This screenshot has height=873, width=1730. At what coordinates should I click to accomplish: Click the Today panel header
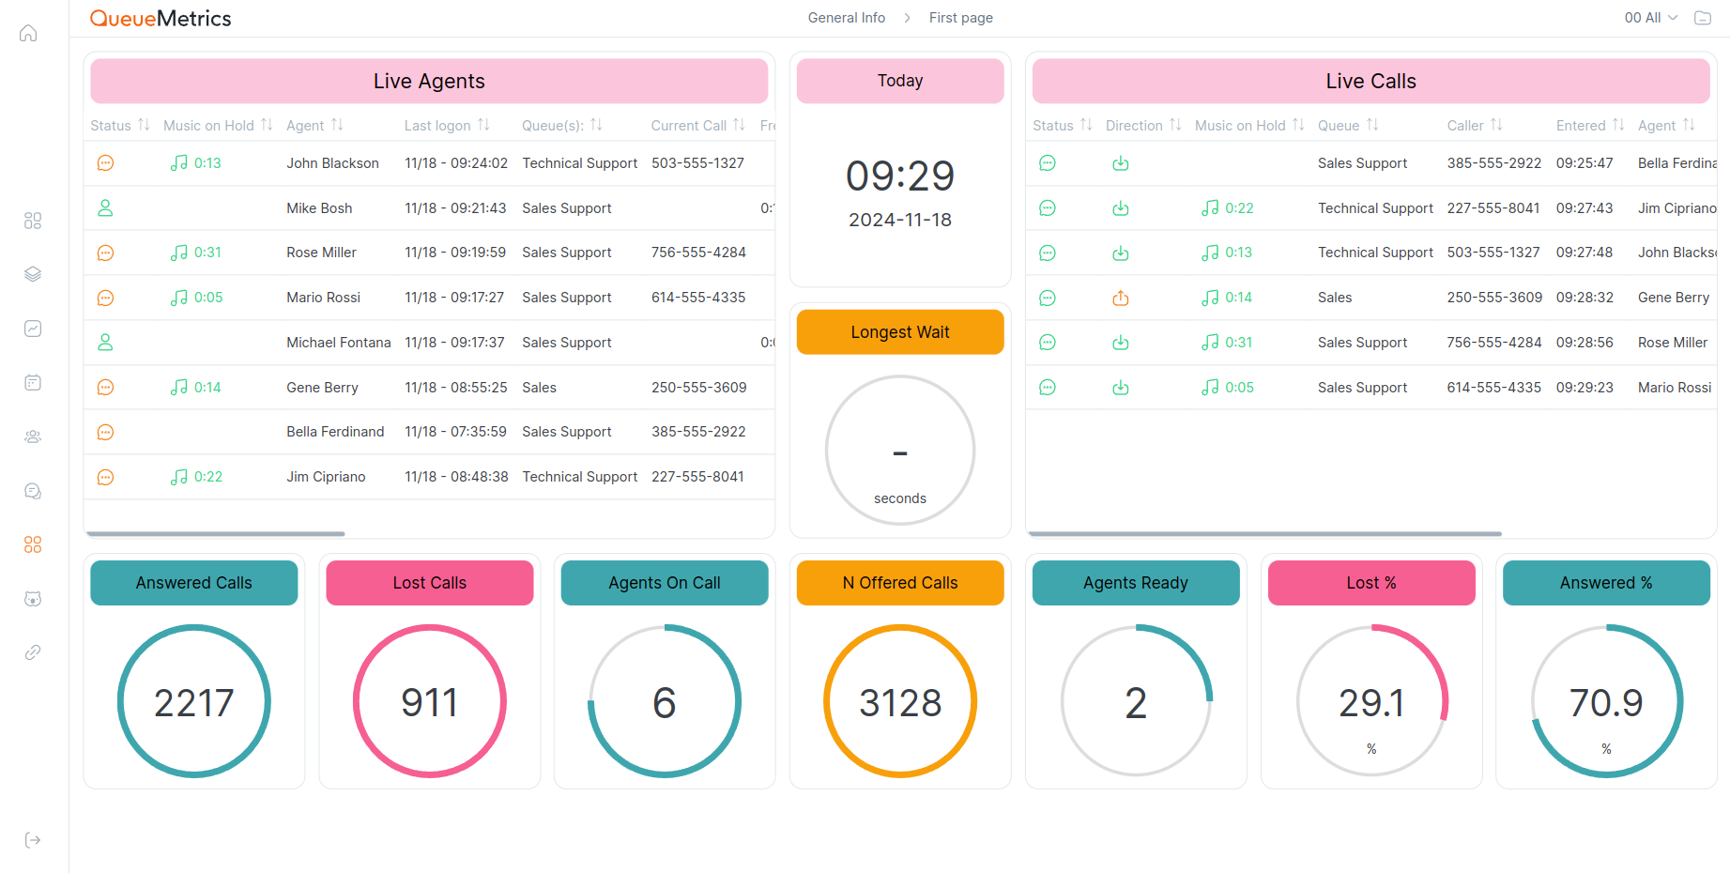pyautogui.click(x=900, y=81)
